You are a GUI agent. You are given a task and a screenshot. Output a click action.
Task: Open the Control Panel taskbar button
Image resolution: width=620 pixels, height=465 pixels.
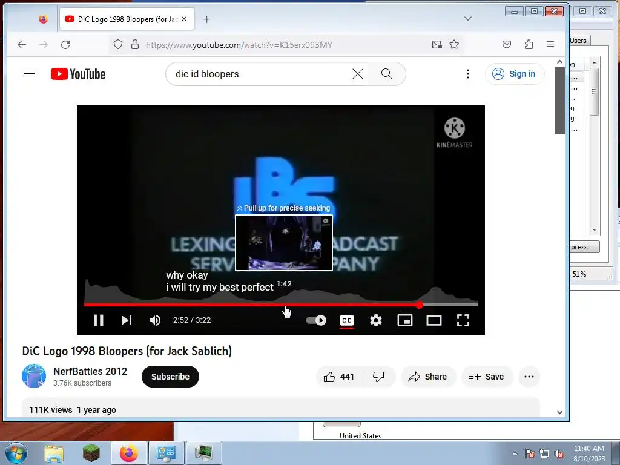pyautogui.click(x=166, y=453)
